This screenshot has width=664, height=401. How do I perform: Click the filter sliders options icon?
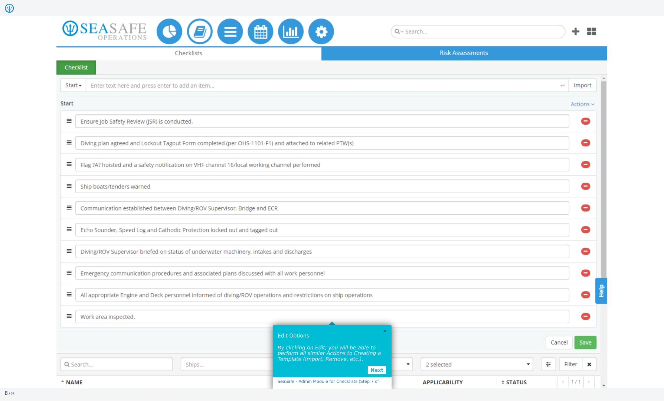[548, 364]
